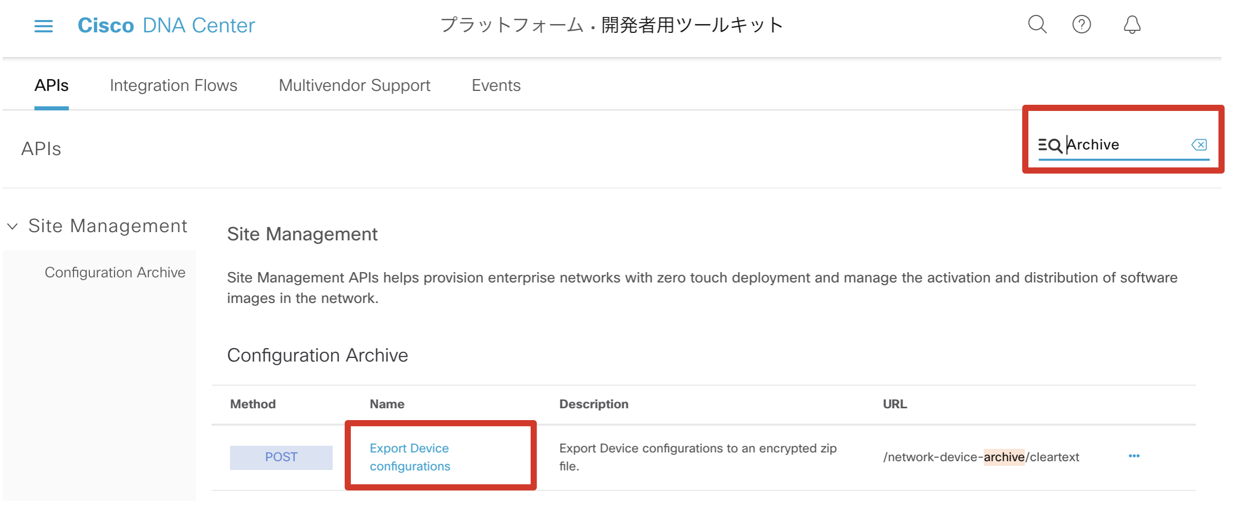Click the 'Export Device configurations to an encrypted zip' description
The image size is (1239, 530).
coord(698,457)
